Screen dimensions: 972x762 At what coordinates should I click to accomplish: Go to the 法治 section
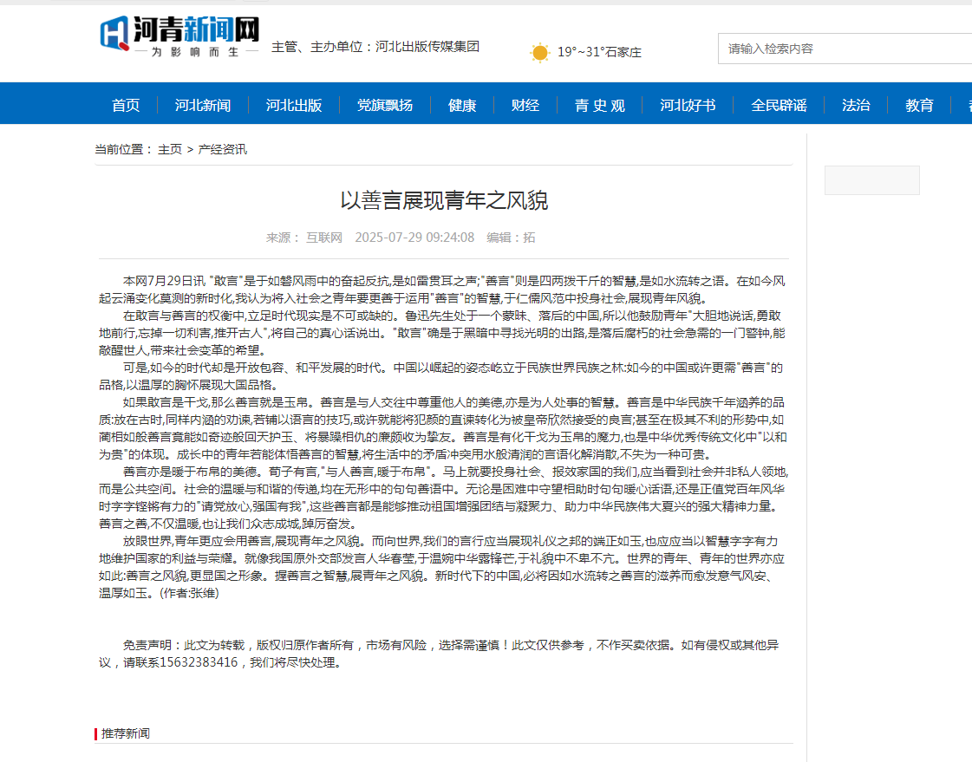coord(856,105)
